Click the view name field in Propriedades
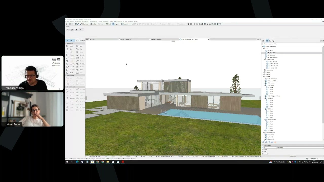The height and width of the screenshot is (182, 324). pos(300,147)
